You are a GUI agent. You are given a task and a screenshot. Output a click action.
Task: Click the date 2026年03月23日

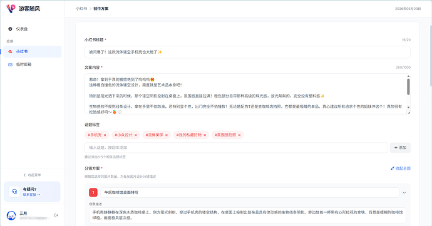(x=408, y=9)
